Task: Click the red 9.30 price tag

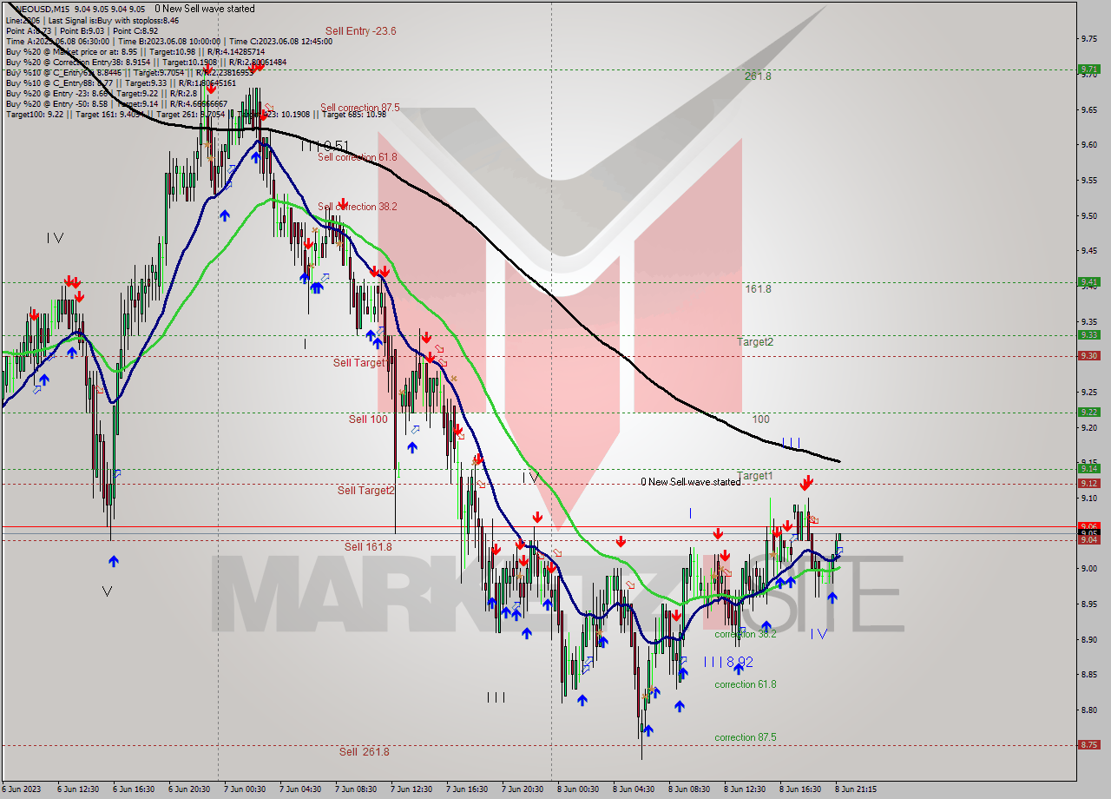Action: tap(1088, 356)
